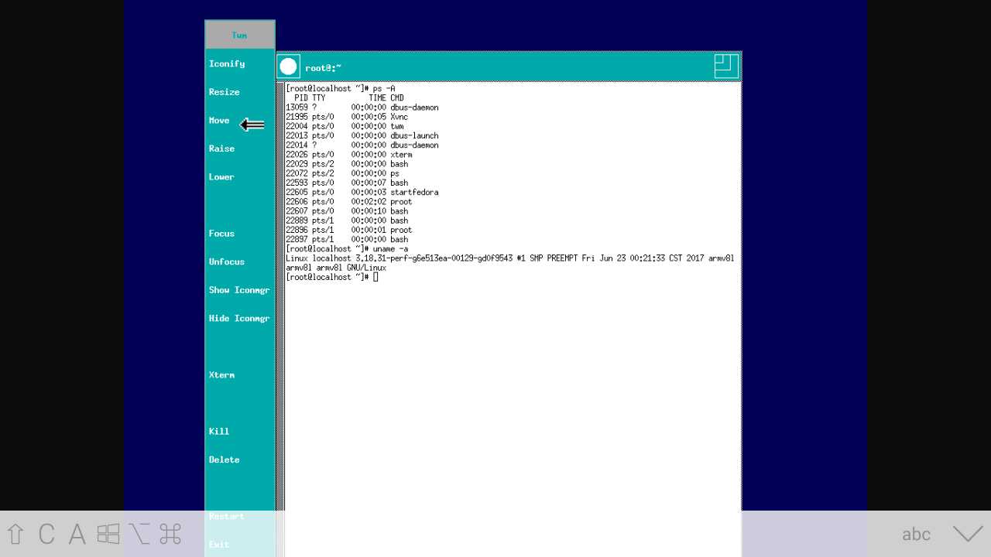
Task: Tap the Windows super key icon
Action: [108, 534]
